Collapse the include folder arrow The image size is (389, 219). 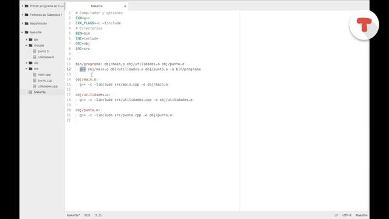[x=27, y=46]
